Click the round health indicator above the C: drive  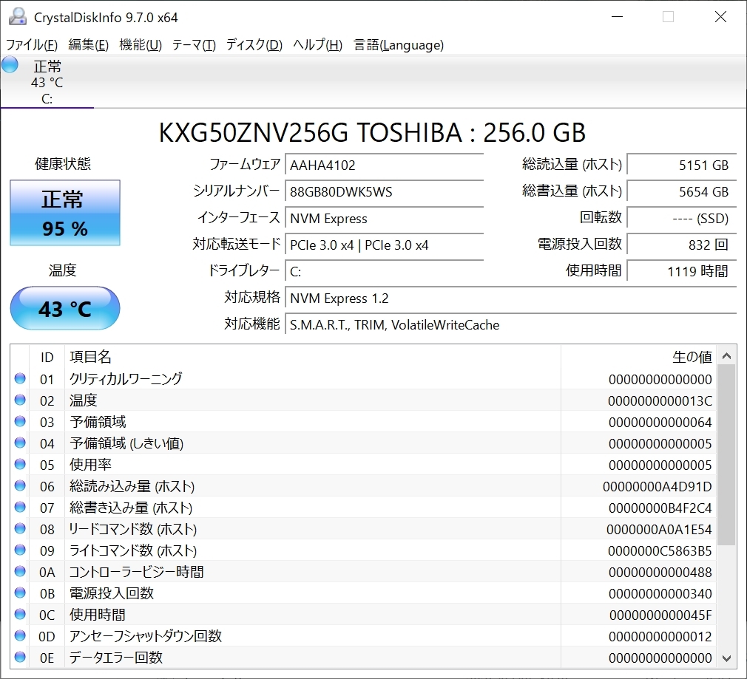tap(10, 64)
